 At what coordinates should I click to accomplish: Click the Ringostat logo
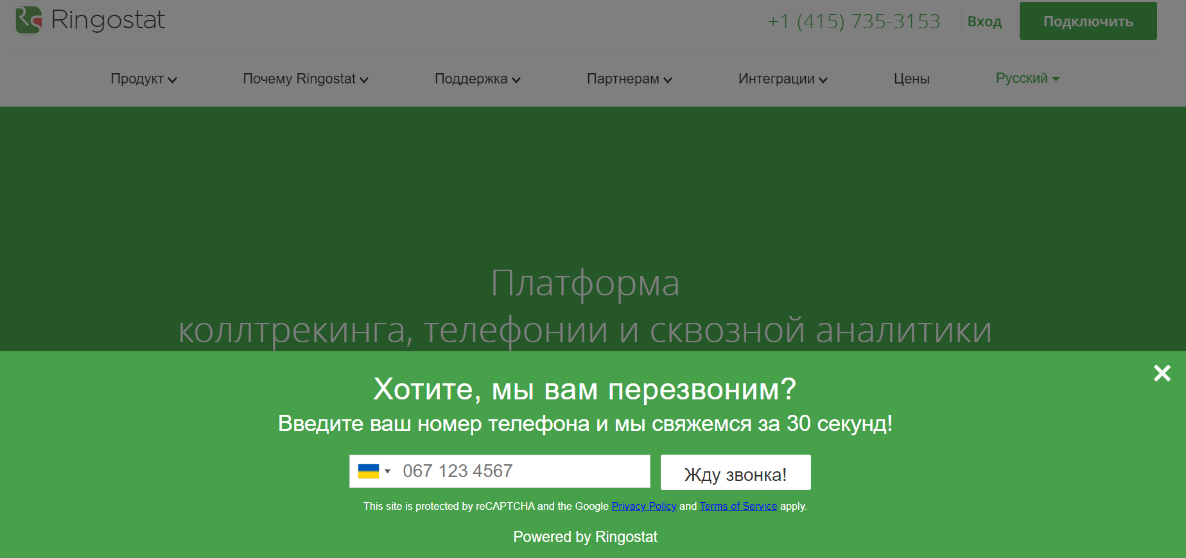90,20
